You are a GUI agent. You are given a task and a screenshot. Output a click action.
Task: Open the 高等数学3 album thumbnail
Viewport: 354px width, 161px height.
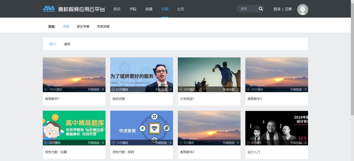(277, 75)
